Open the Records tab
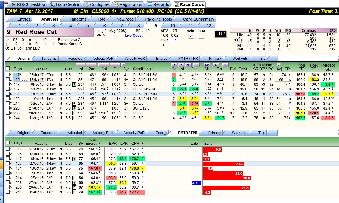 point(159,4)
